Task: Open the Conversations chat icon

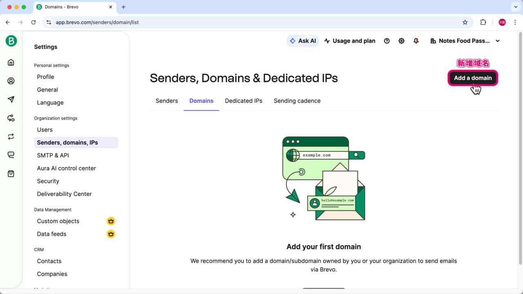Action: [x=11, y=155]
